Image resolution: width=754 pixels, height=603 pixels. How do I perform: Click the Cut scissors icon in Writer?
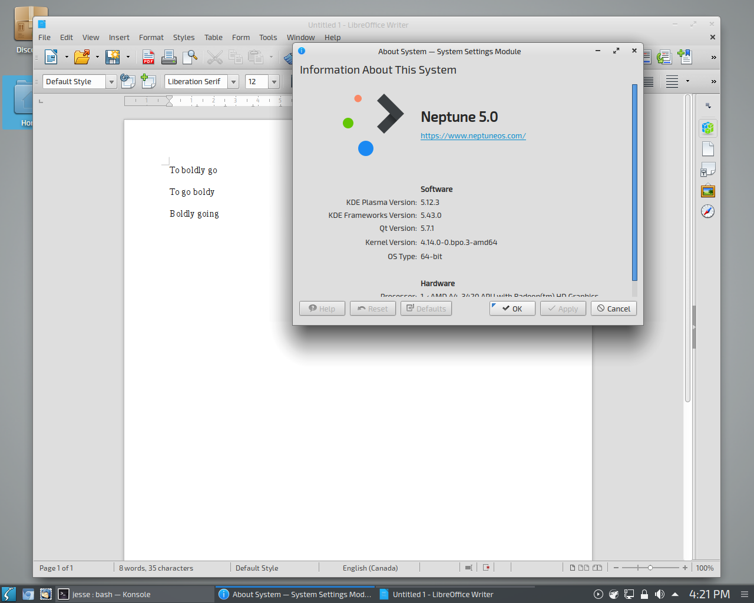pyautogui.click(x=215, y=57)
